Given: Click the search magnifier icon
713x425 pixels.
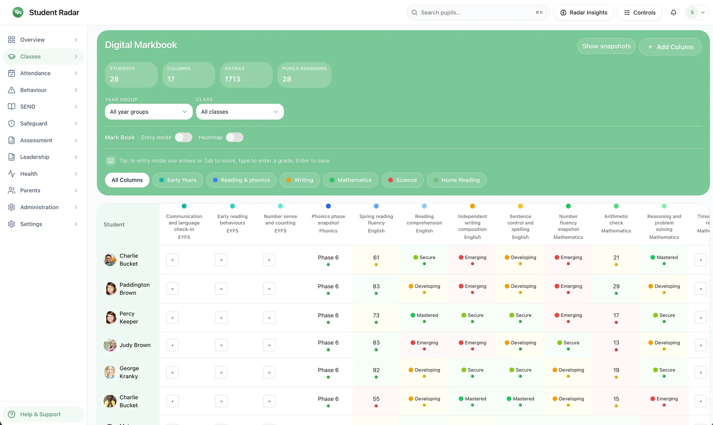Looking at the screenshot, I should point(414,13).
